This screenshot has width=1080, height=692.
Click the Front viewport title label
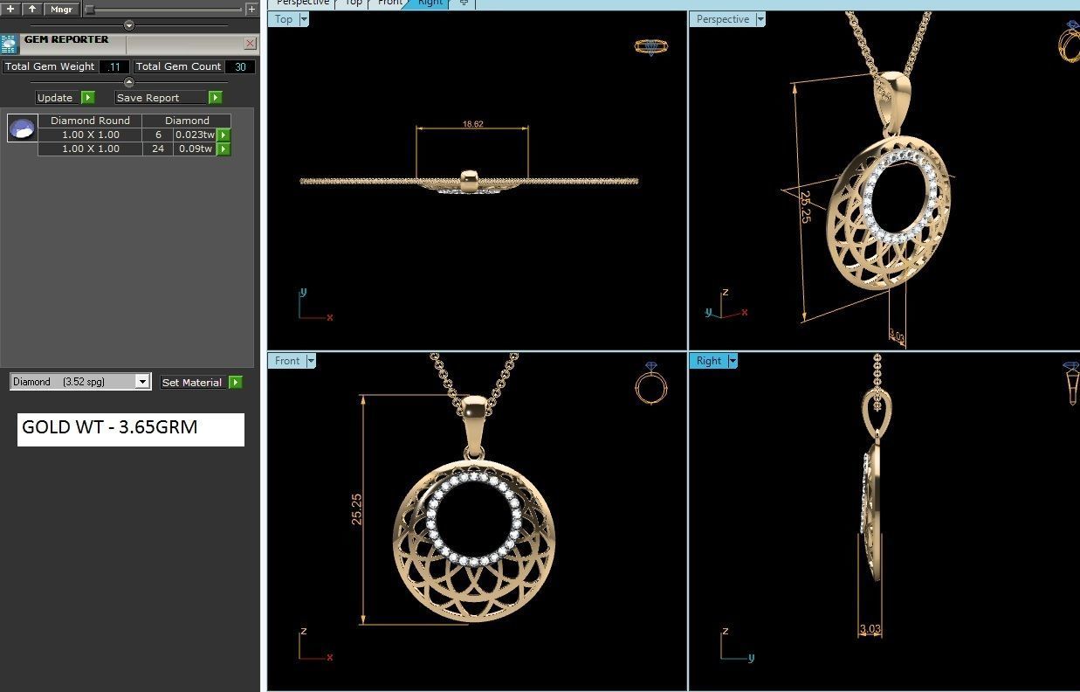click(x=287, y=361)
